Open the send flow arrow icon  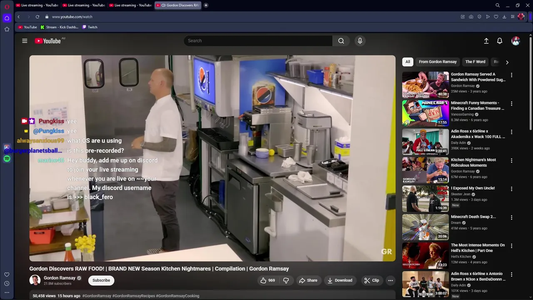click(488, 17)
